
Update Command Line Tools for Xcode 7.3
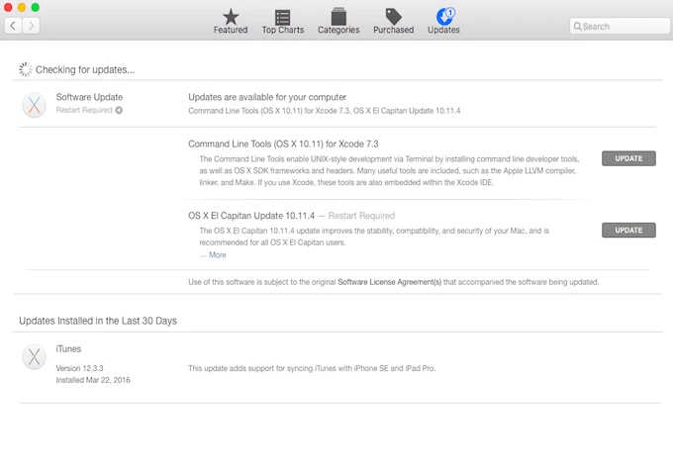tap(628, 158)
